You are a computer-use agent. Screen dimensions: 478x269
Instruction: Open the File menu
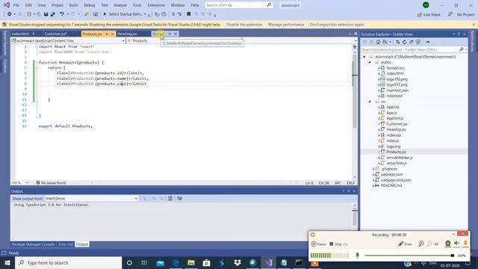point(16,5)
